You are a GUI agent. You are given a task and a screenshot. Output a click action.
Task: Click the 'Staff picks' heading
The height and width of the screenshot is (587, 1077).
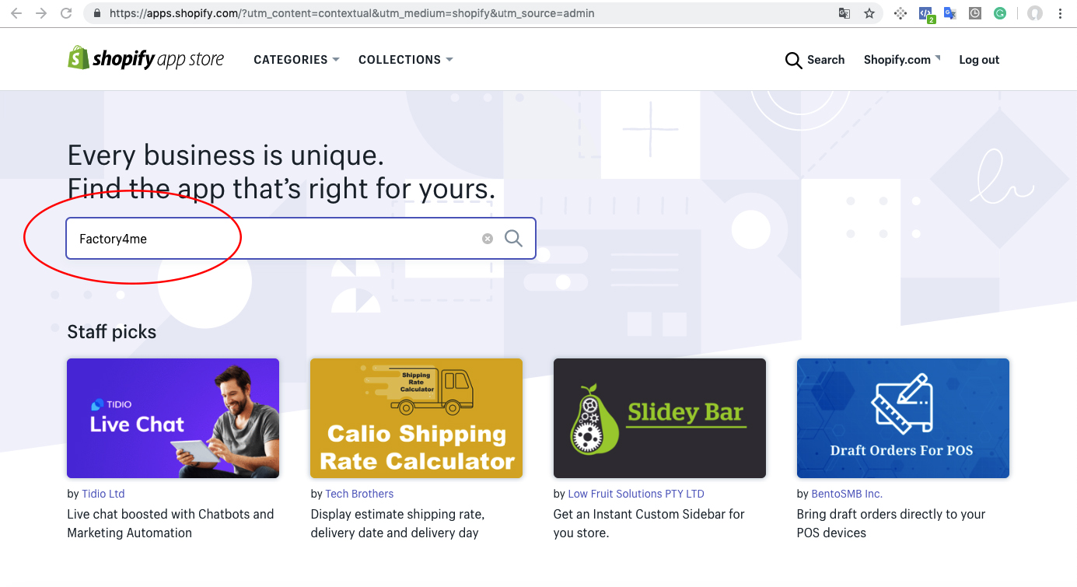click(x=112, y=332)
